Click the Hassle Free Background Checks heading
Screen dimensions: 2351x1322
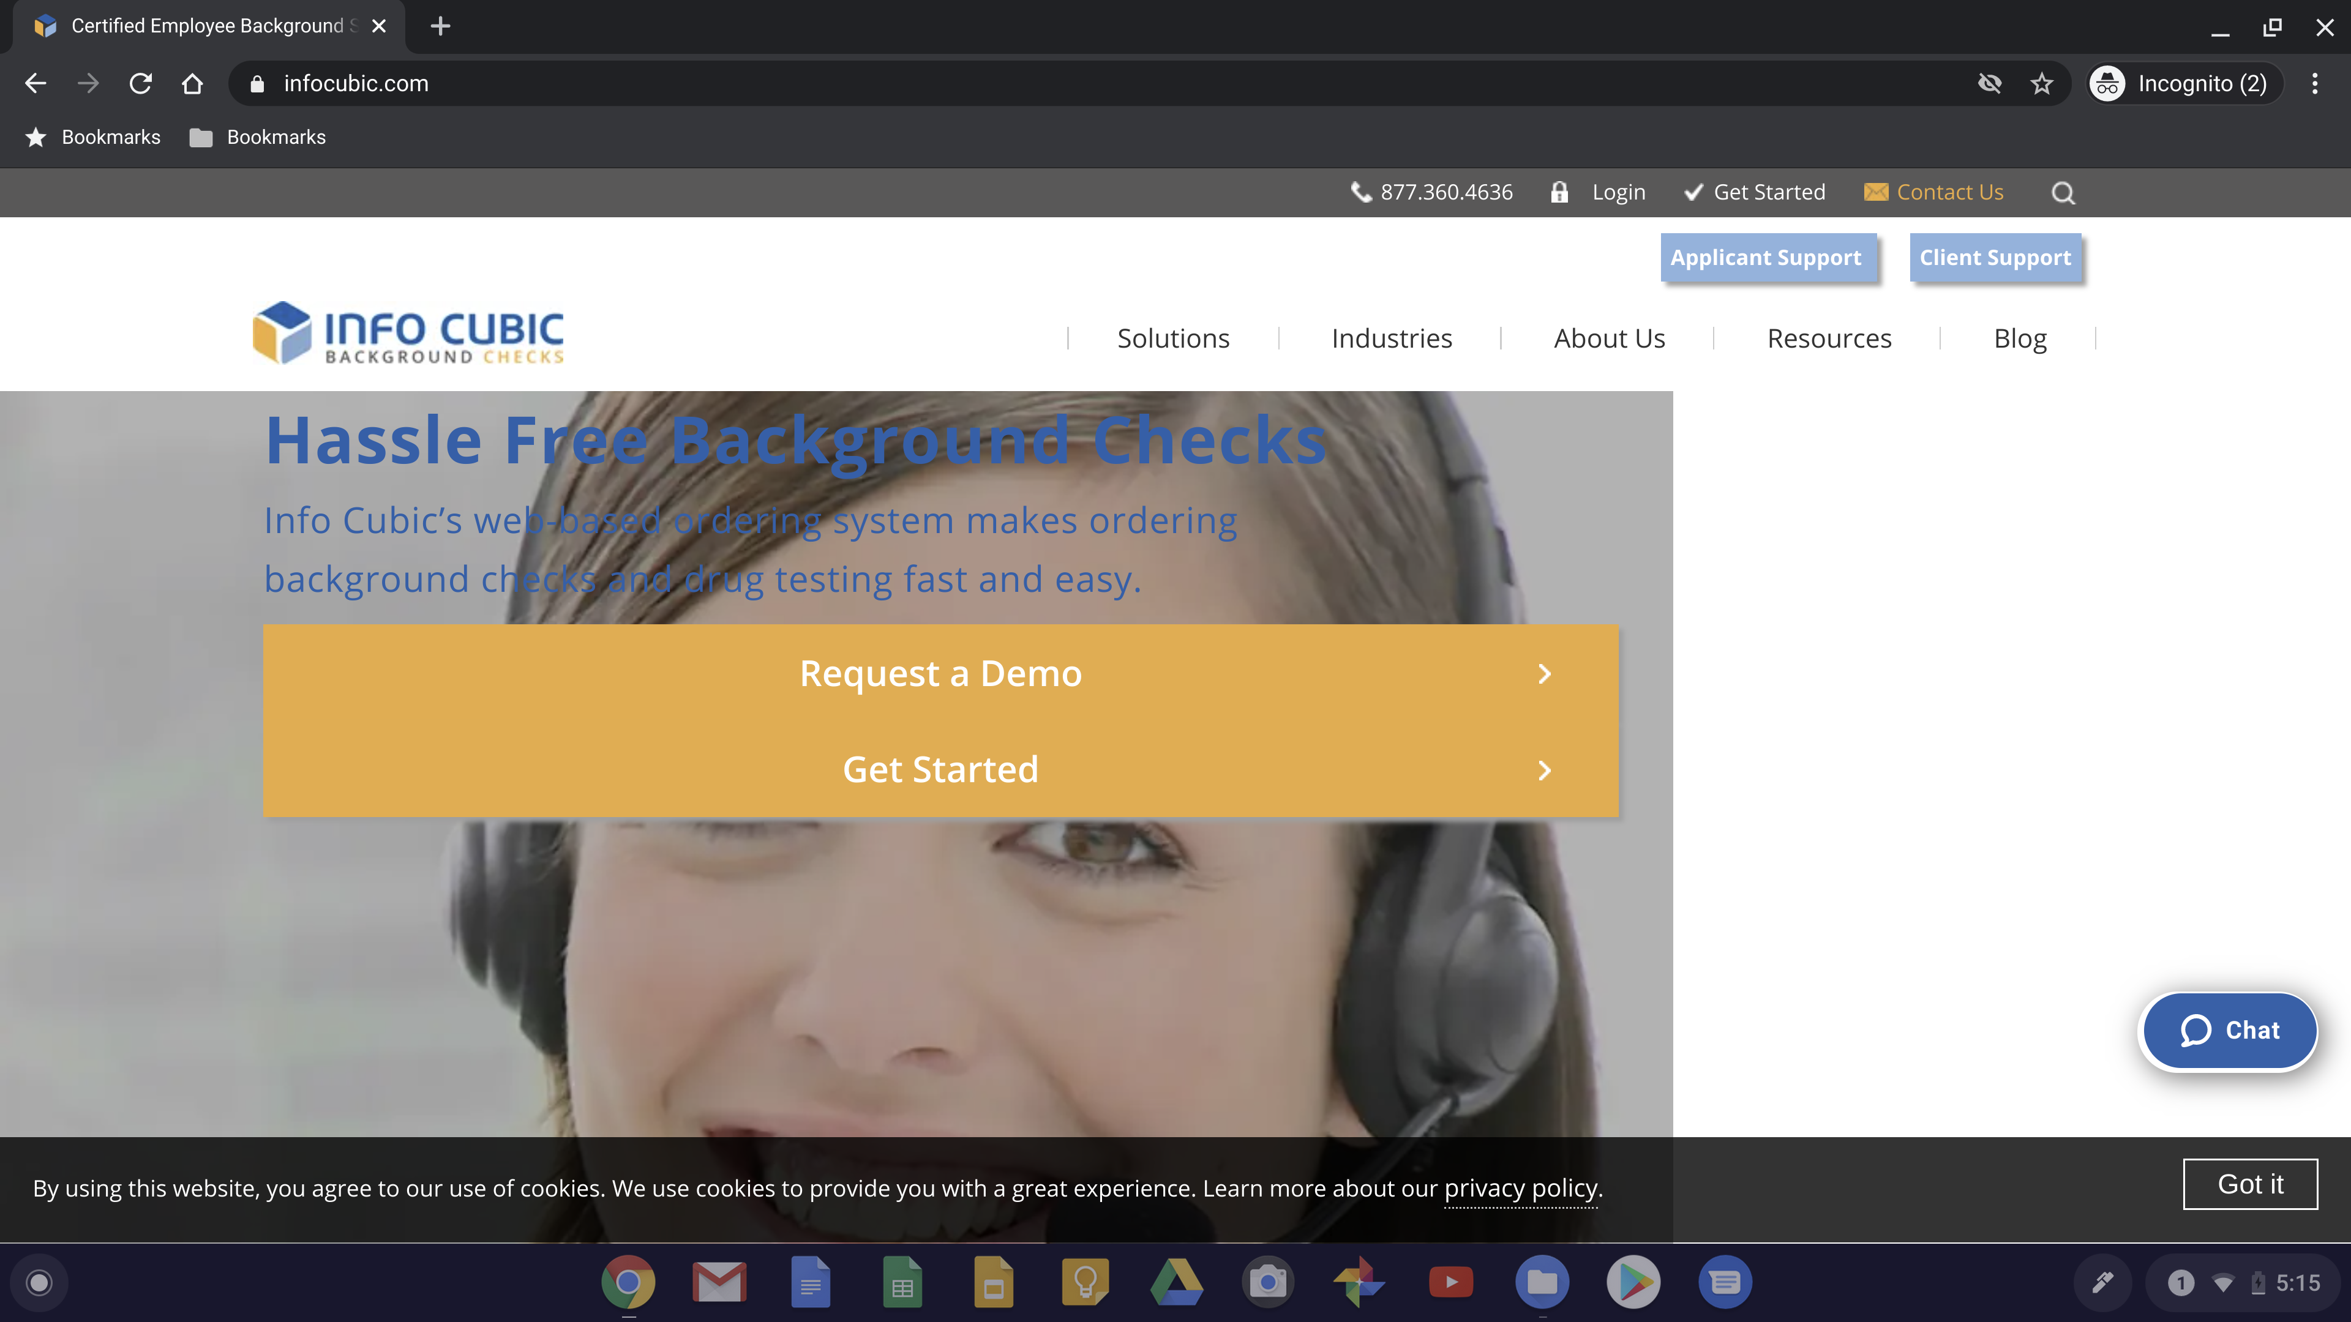(x=795, y=441)
